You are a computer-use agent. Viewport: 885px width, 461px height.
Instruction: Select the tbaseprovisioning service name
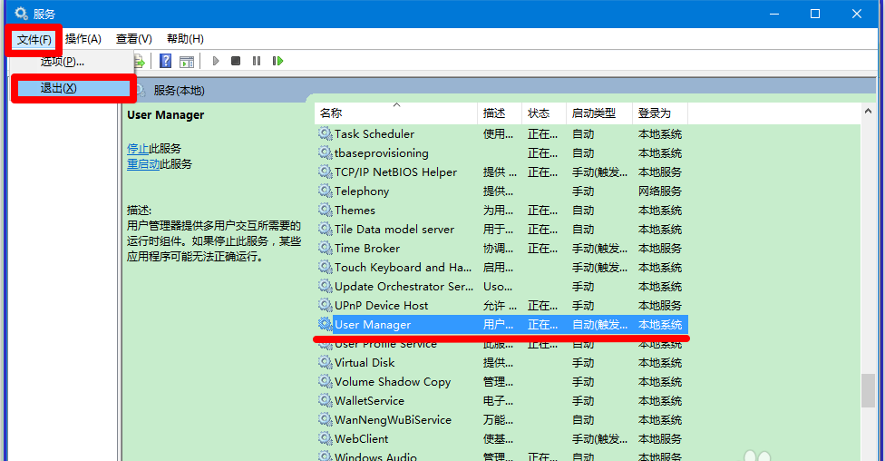(x=382, y=153)
